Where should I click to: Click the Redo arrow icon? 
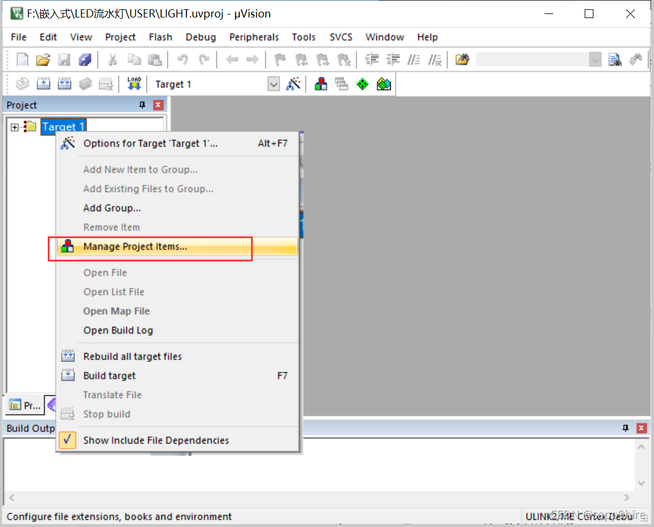204,59
